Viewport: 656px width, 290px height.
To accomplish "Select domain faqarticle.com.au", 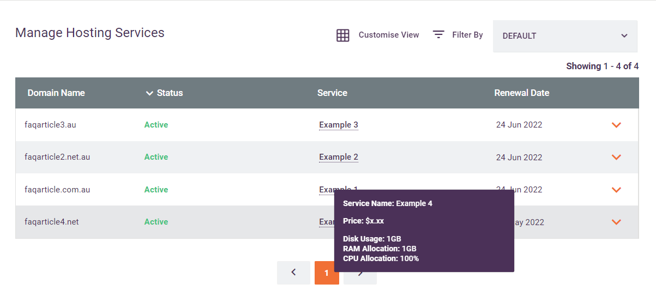I will click(x=57, y=190).
